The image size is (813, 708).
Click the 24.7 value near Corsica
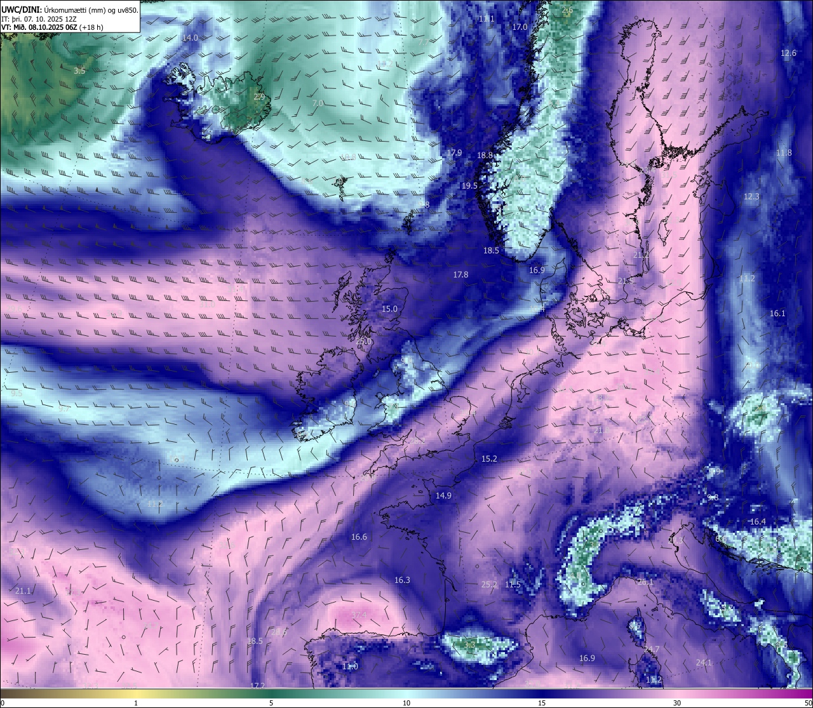tap(651, 650)
